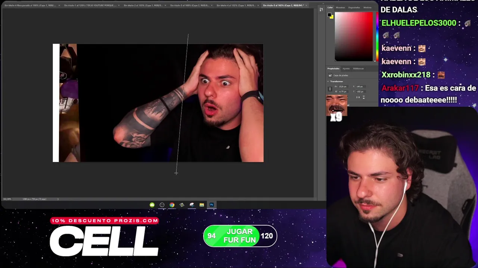Open the status bar info arrow
The image size is (478, 268).
pos(58,199)
